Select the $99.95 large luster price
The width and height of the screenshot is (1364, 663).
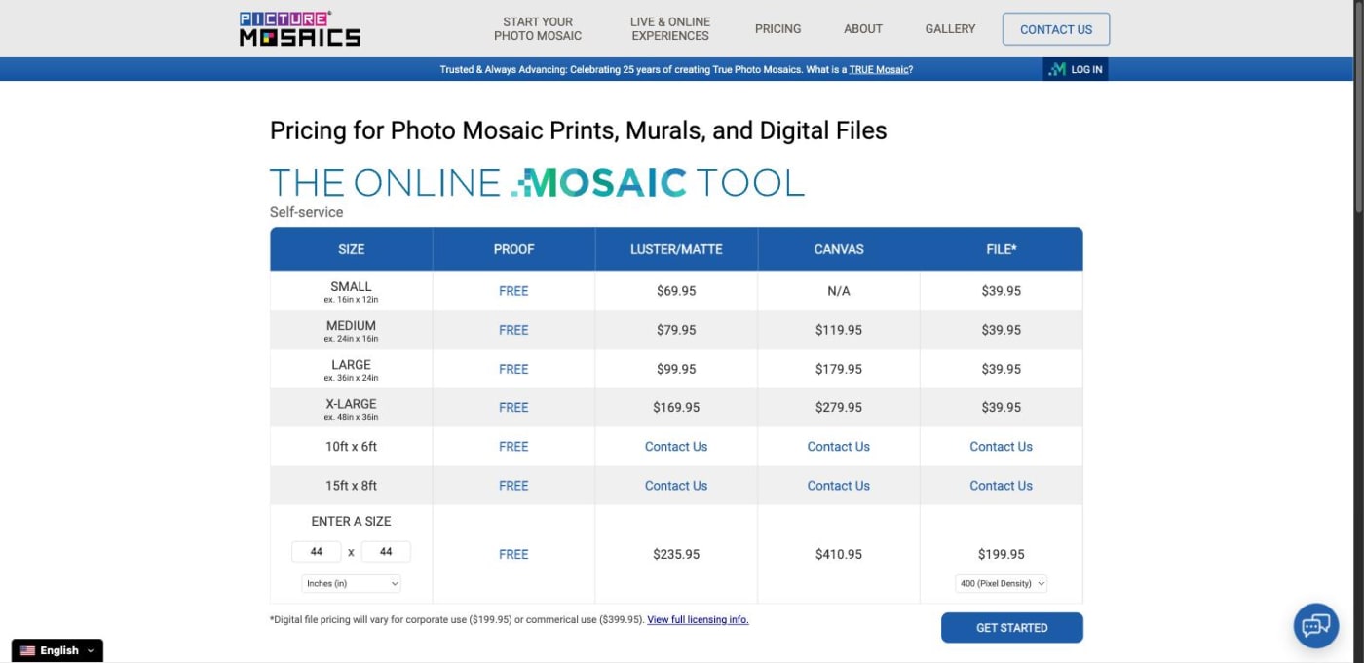[x=676, y=369]
